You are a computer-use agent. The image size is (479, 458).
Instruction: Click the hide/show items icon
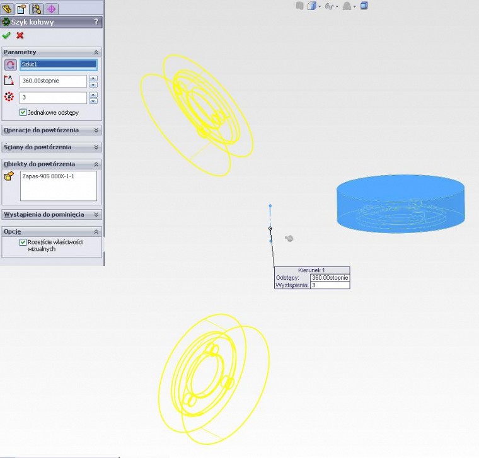[347, 6]
